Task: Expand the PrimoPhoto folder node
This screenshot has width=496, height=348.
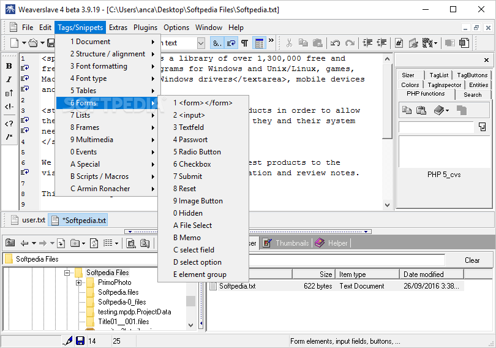Action: (x=78, y=282)
